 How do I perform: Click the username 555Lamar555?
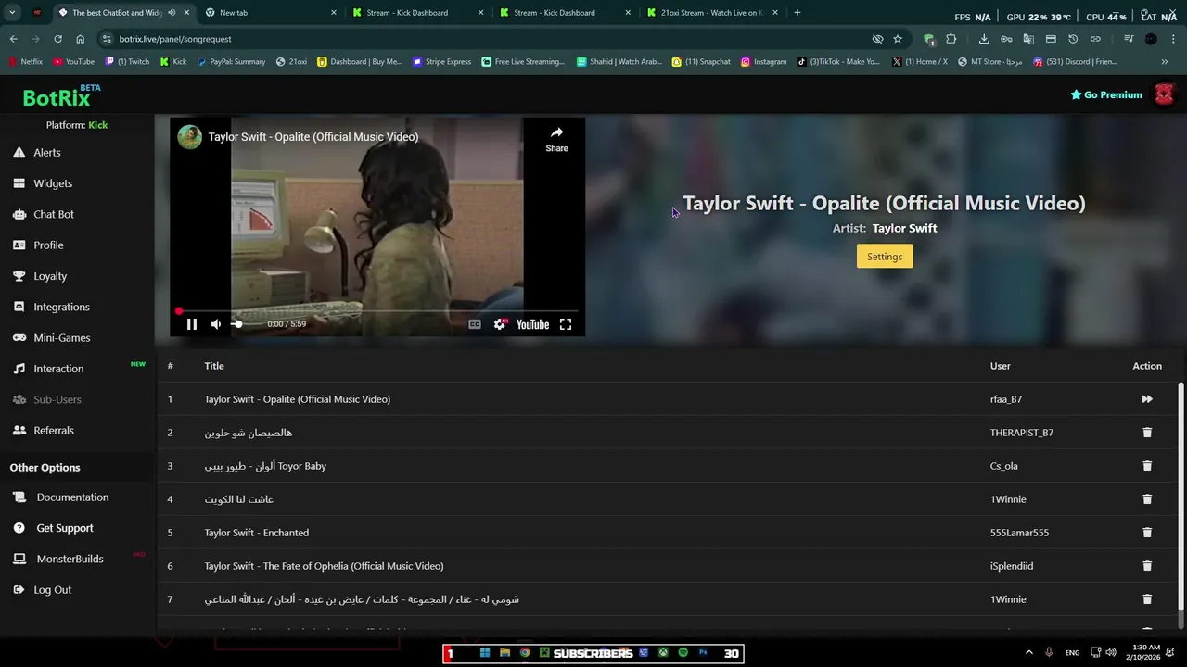[1019, 533]
